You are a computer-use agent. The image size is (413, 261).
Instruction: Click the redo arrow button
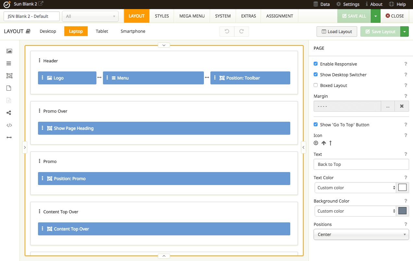(x=242, y=31)
